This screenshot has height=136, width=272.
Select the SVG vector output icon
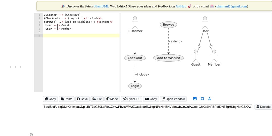point(202,99)
